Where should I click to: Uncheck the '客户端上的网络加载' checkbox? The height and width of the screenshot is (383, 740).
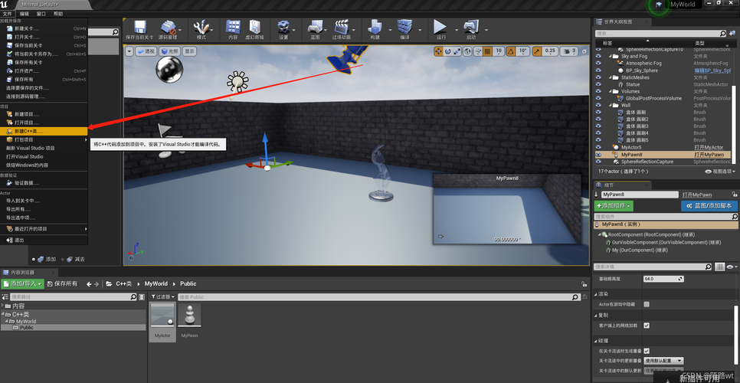[x=647, y=326]
